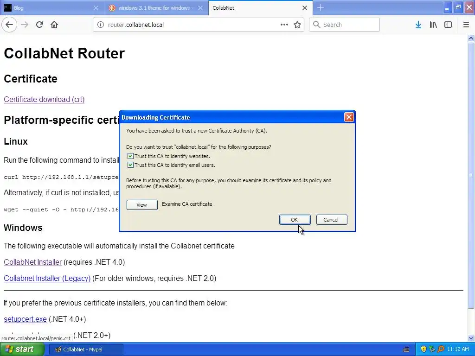Open a new tab with plus button

(321, 7)
